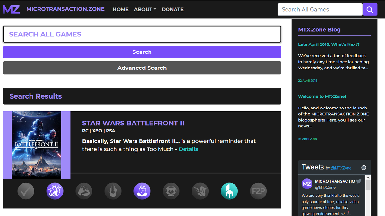Viewport: 385px width, 216px height.
Task: Click the magnifying glass search button
Action: pyautogui.click(x=370, y=9)
